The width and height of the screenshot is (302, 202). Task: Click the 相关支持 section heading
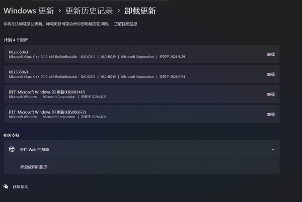(x=12, y=135)
